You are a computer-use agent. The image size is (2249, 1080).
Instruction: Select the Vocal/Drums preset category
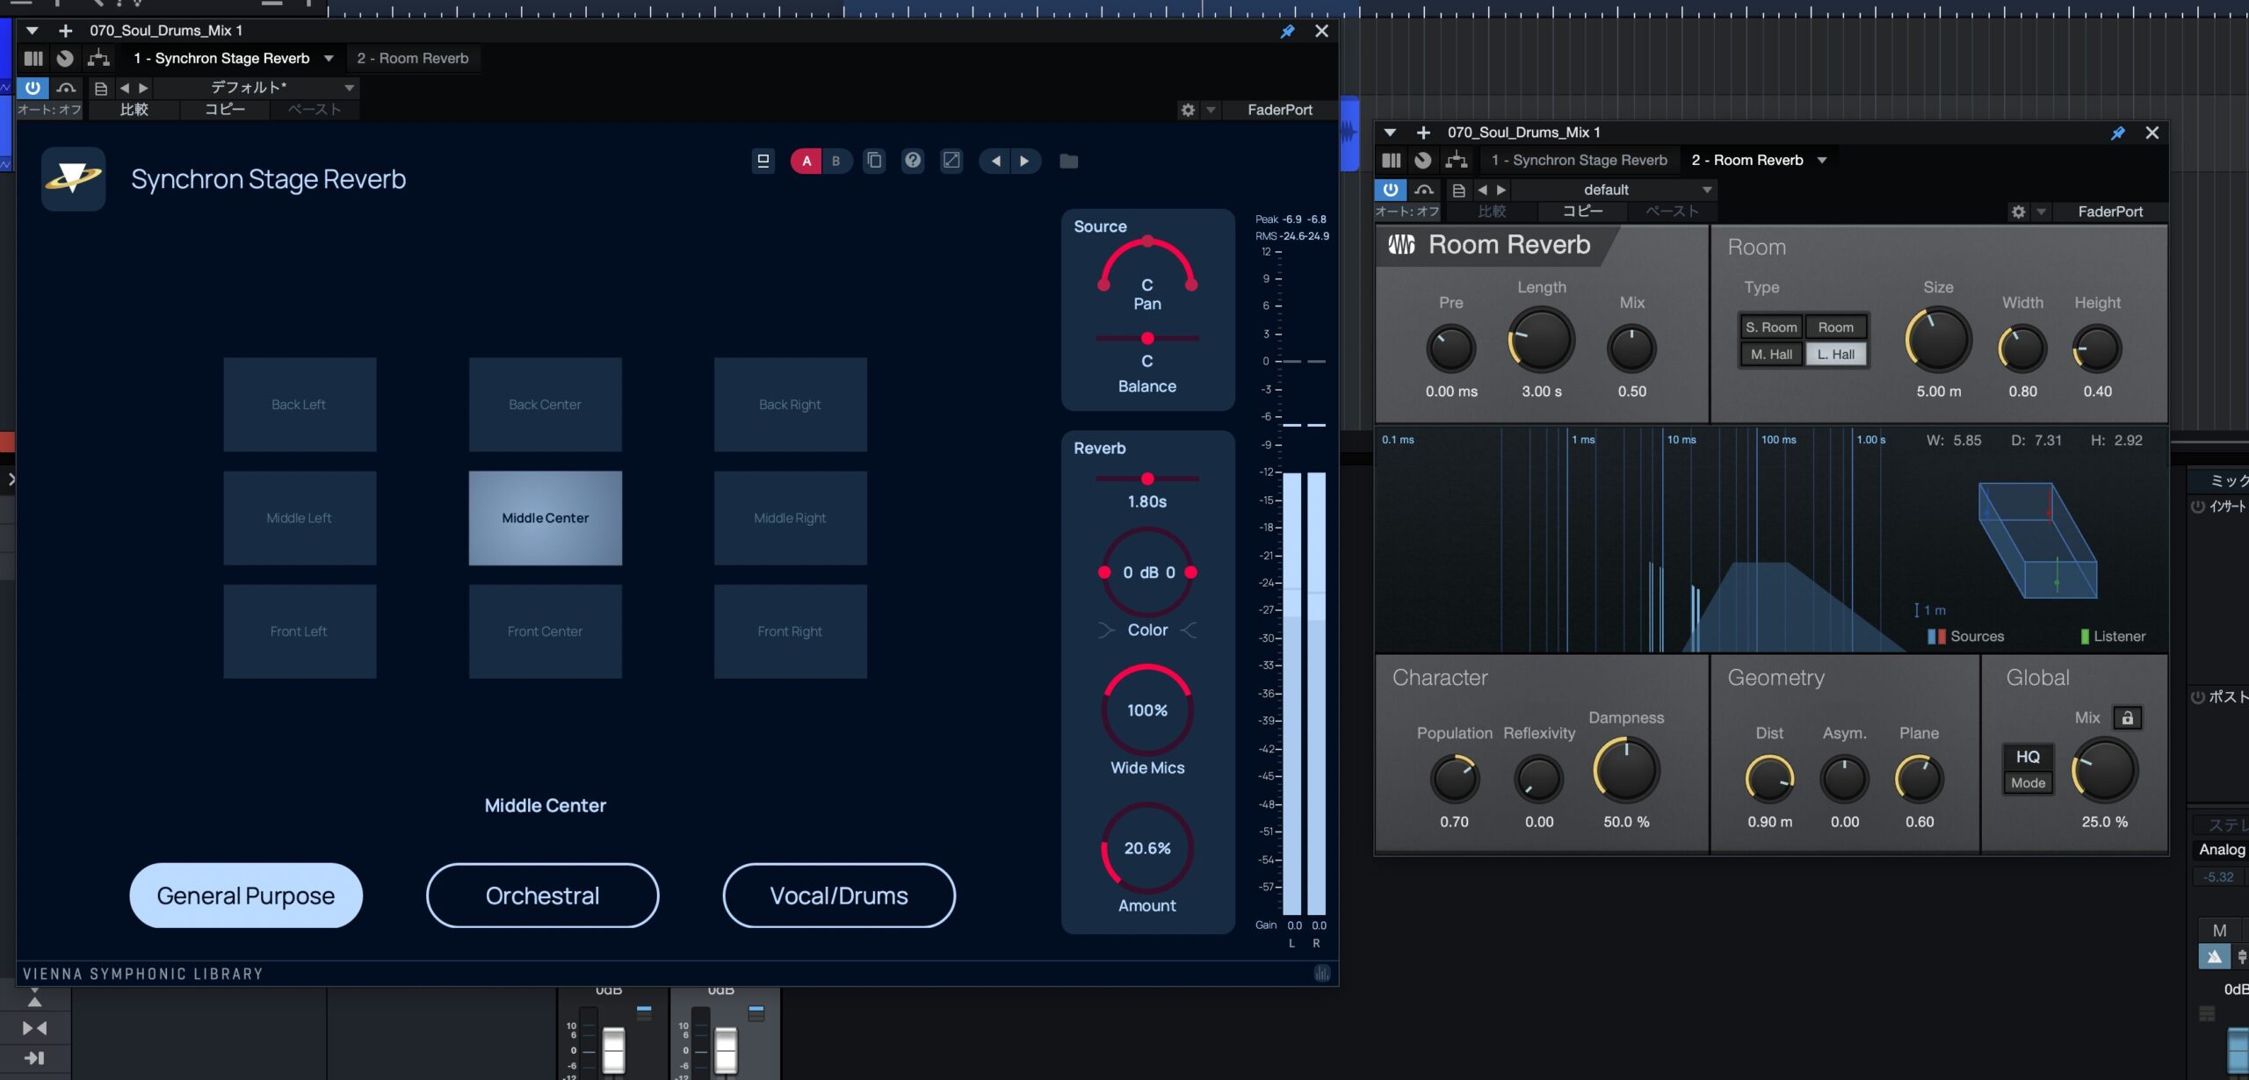click(x=839, y=895)
